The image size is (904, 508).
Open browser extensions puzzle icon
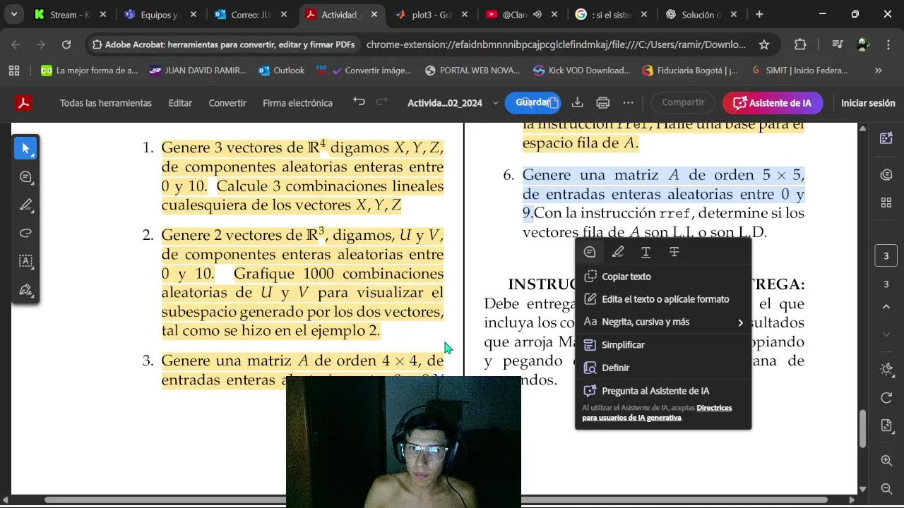800,44
